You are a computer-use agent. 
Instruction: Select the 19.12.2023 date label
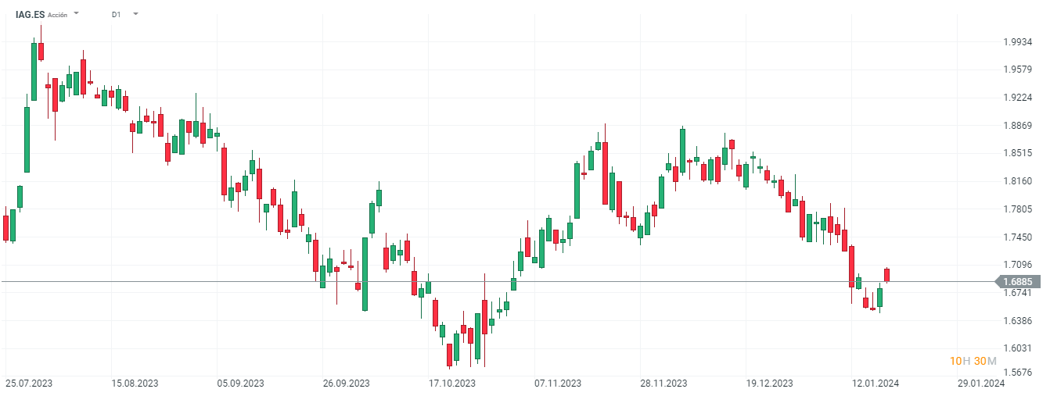click(x=770, y=383)
